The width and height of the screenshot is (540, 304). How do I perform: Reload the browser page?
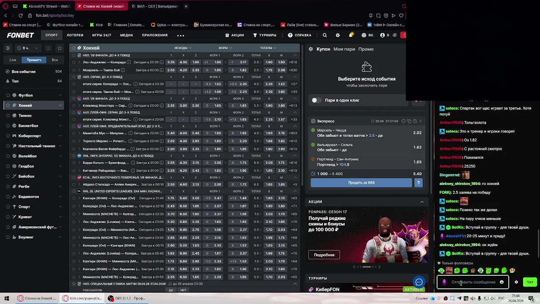coord(21,16)
